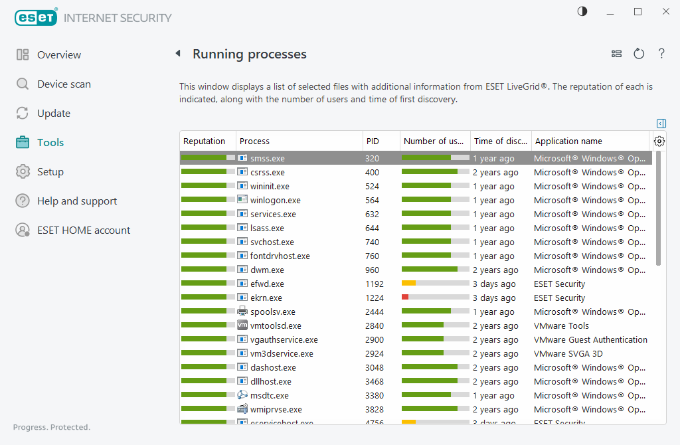Click the Setup gear icon
Screen dimensions: 680x445
point(23,172)
